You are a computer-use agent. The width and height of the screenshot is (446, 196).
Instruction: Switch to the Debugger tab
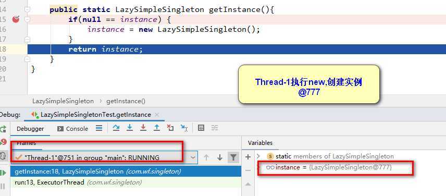pos(30,129)
